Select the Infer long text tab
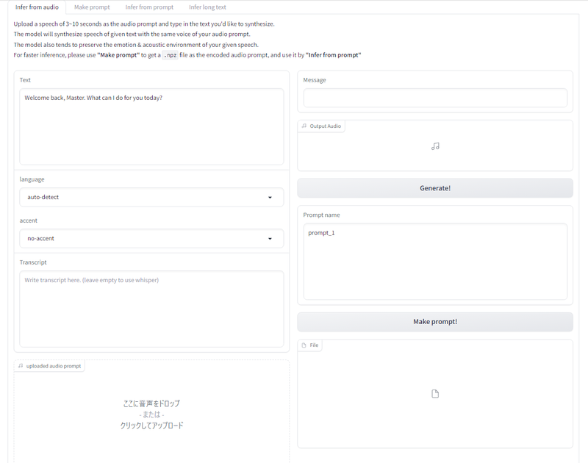The image size is (588, 463). [x=207, y=7]
